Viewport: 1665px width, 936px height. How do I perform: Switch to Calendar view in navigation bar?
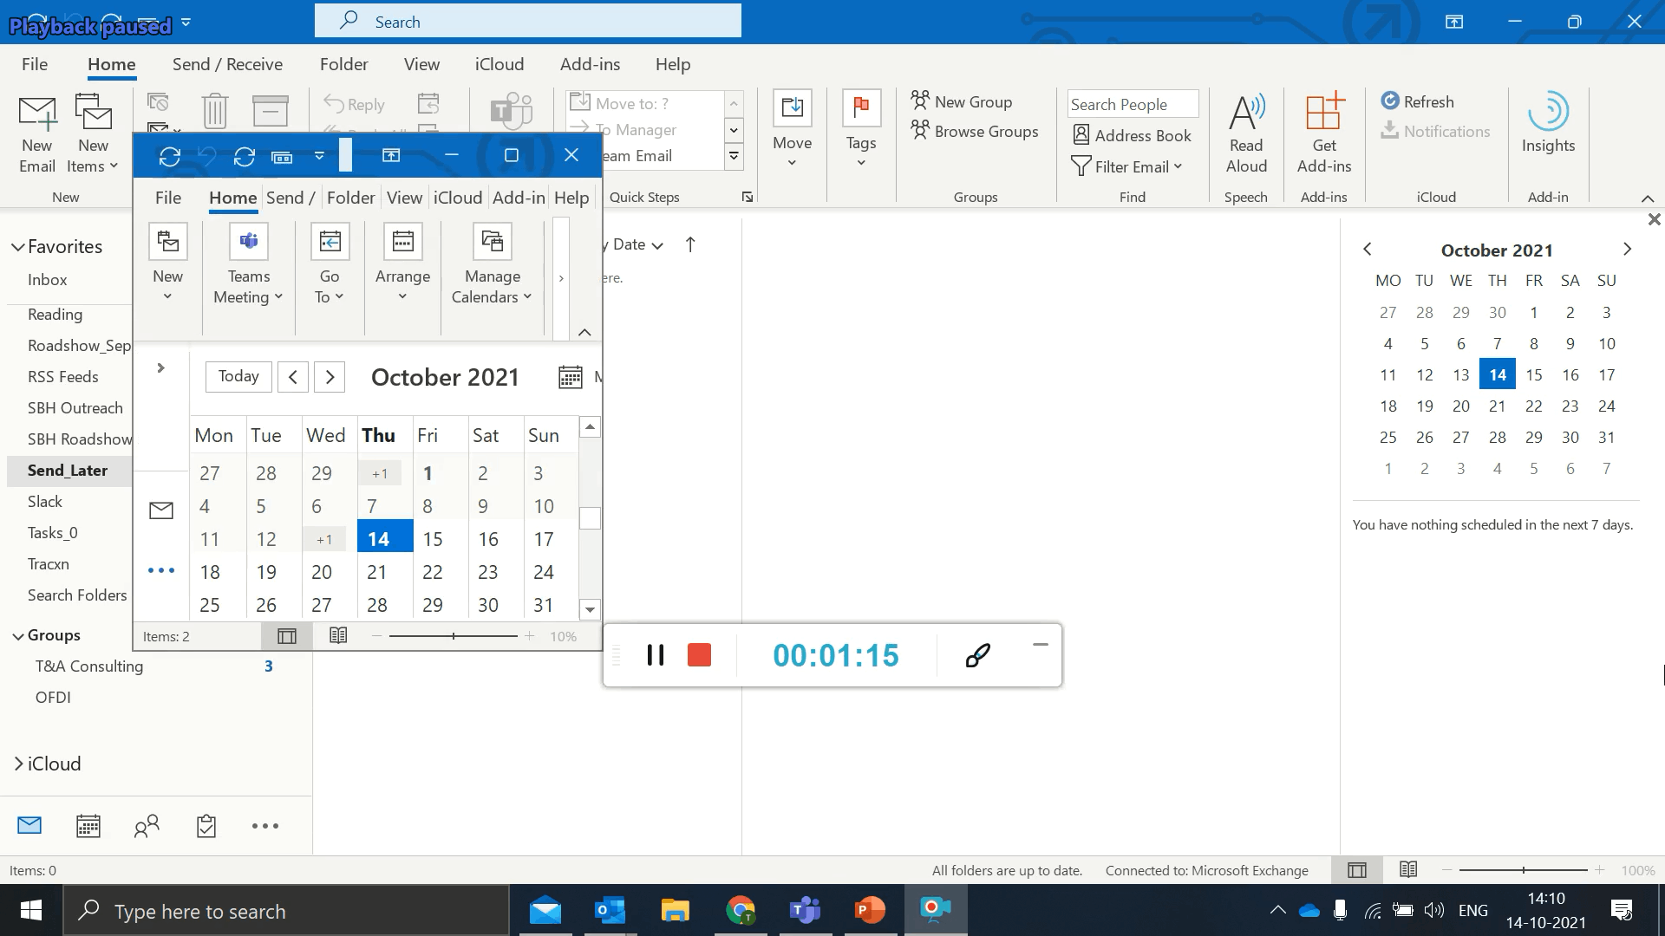[88, 826]
